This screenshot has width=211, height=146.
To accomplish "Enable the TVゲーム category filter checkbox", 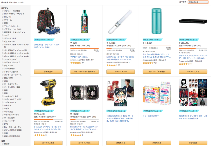I will click(2, 20).
